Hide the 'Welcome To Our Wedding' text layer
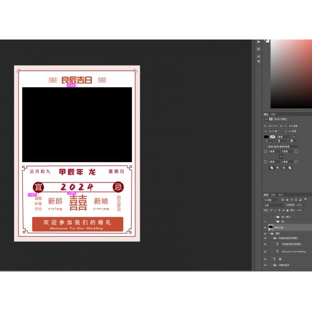 265,251
